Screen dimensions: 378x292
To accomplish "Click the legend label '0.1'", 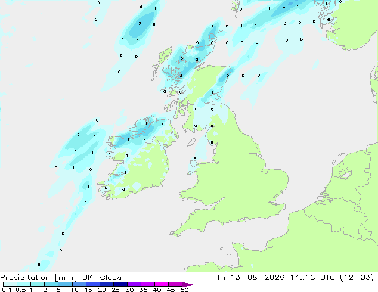I will click(x=7, y=290).
